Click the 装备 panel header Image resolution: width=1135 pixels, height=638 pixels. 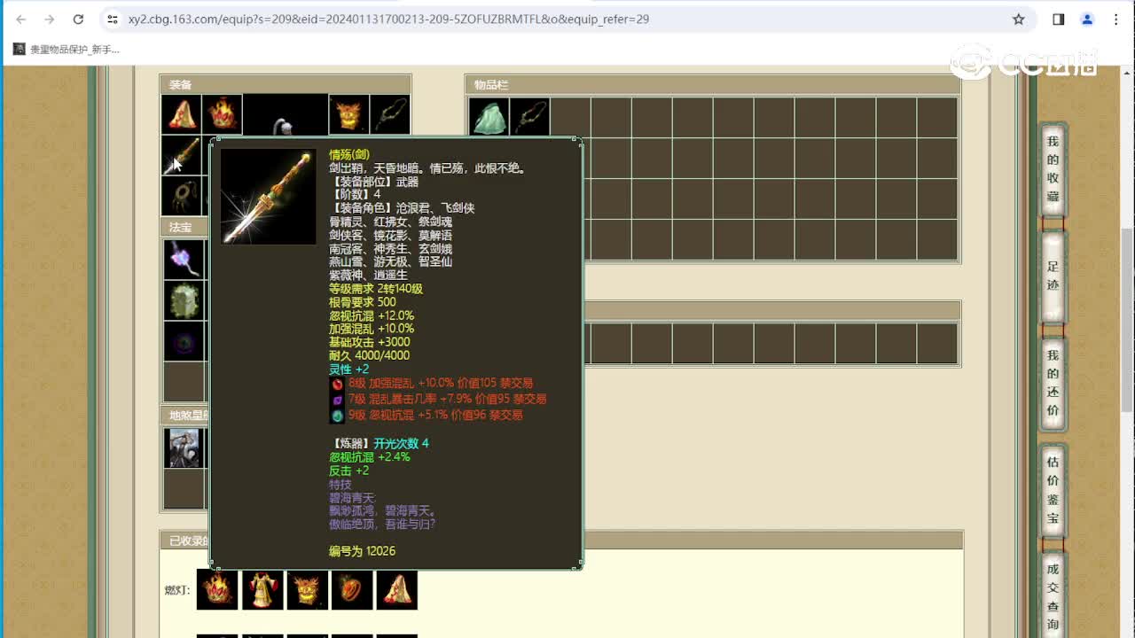[286, 84]
